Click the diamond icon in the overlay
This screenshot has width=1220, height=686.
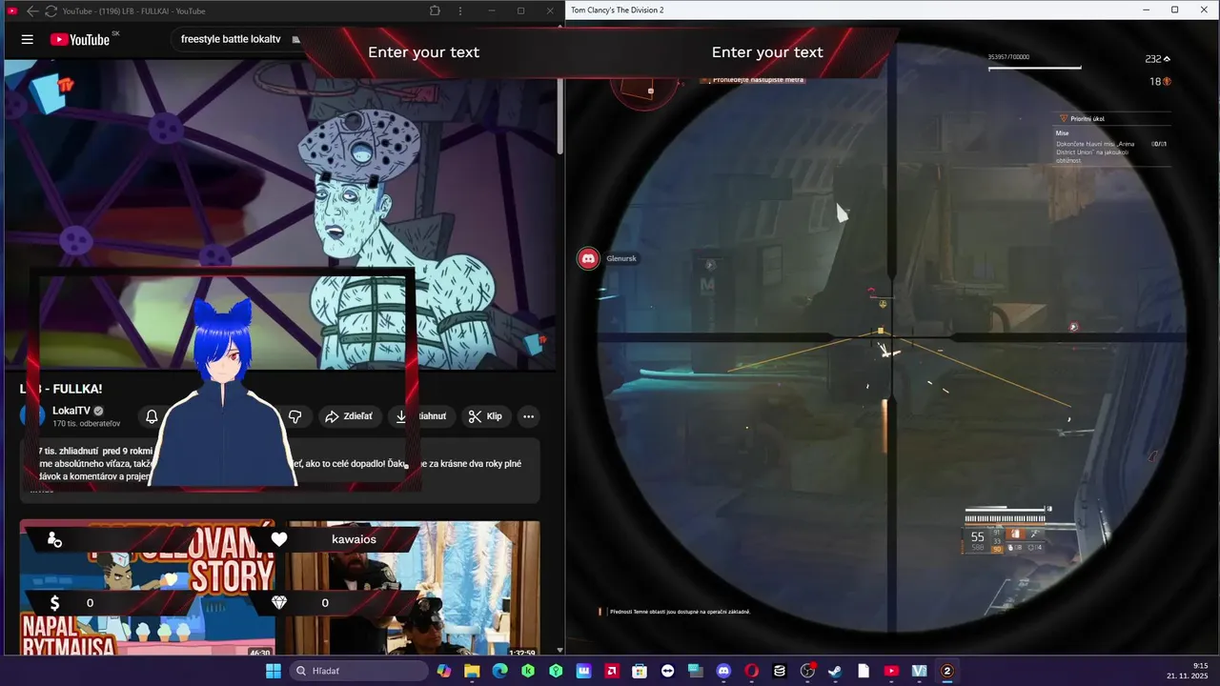click(x=279, y=603)
